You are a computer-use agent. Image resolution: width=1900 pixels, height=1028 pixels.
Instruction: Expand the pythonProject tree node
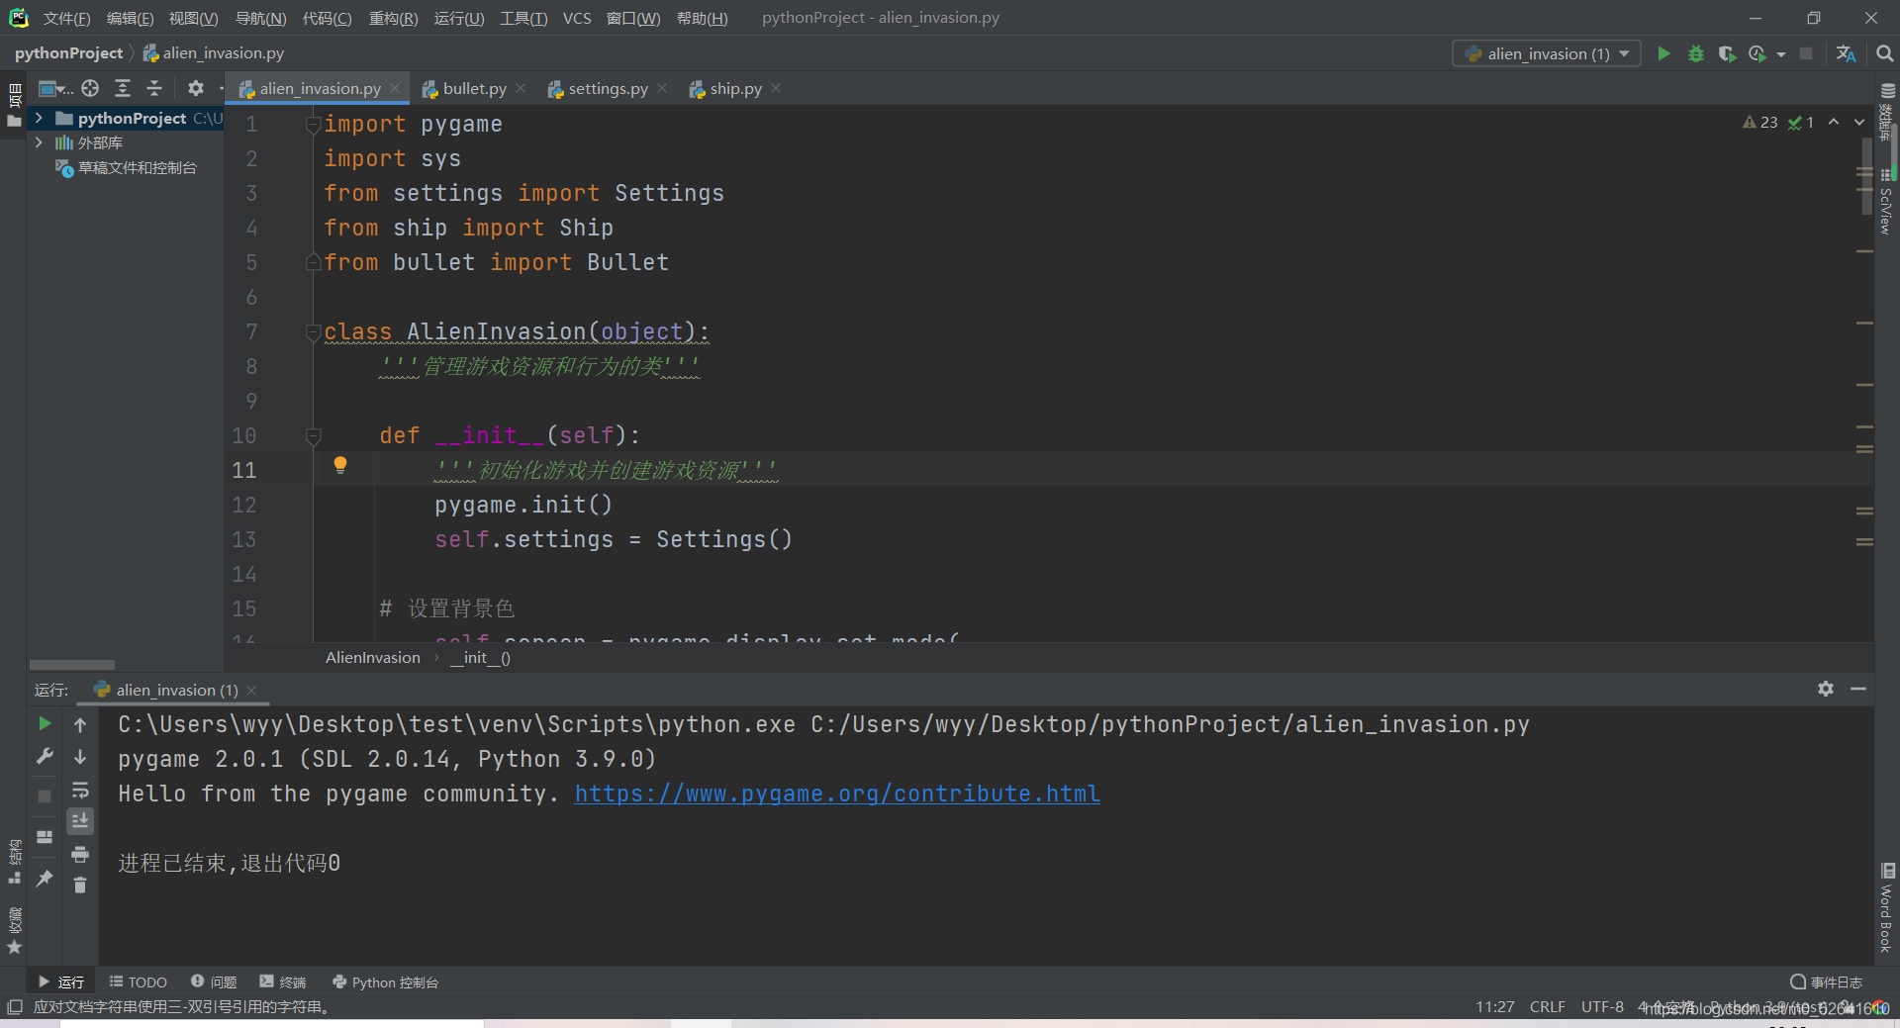click(x=39, y=118)
